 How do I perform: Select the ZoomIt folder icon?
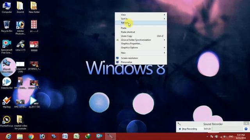pos(20,7)
